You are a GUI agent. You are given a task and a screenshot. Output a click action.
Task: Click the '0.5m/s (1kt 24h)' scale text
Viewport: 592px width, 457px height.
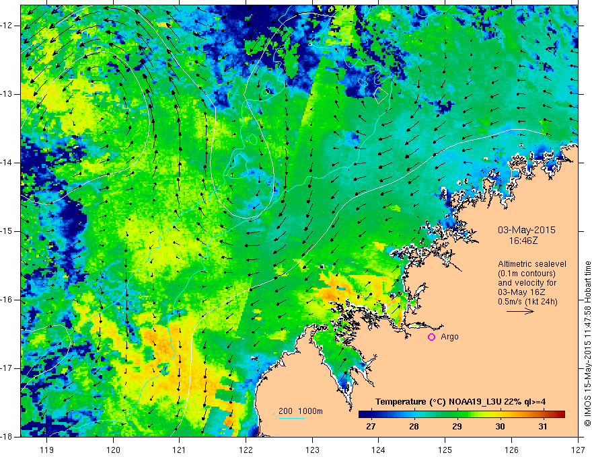pyautogui.click(x=527, y=301)
